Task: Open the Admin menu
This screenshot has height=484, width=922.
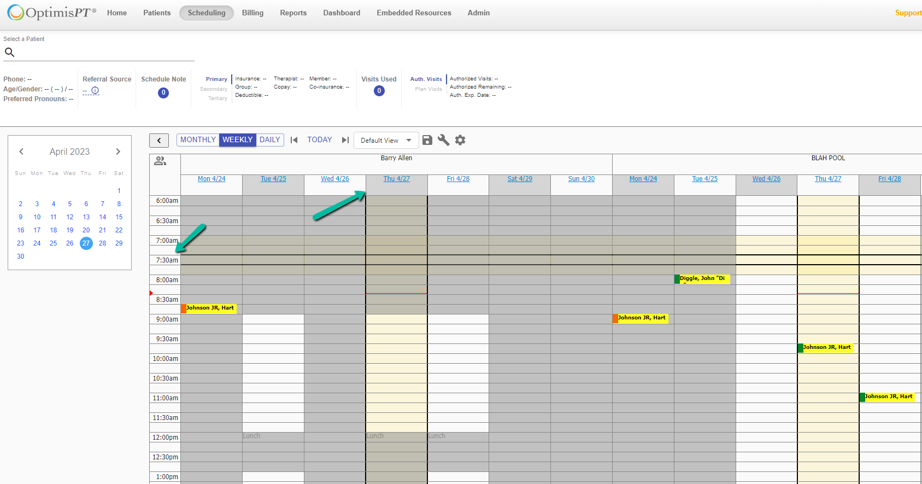Action: tap(479, 13)
